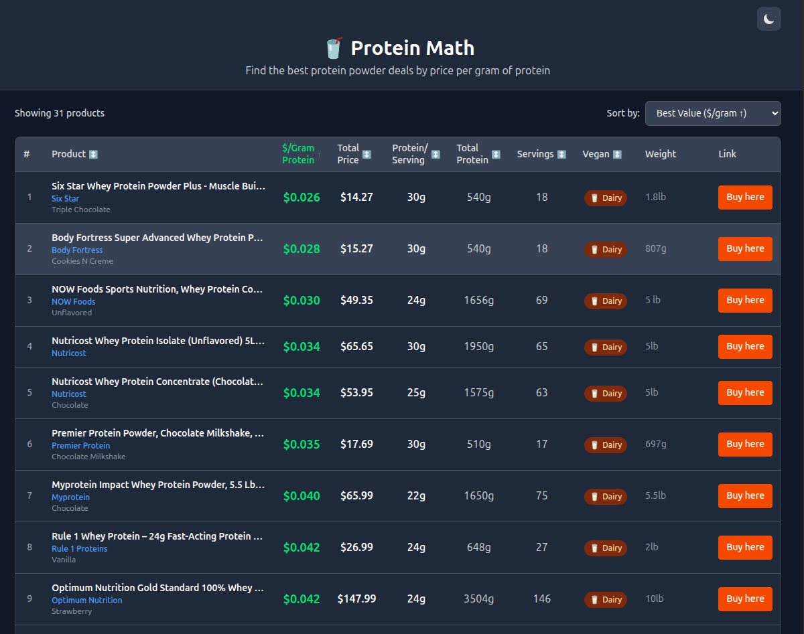The image size is (804, 634).
Task: Click Dairy badge in Myprotein row
Action: pos(606,497)
